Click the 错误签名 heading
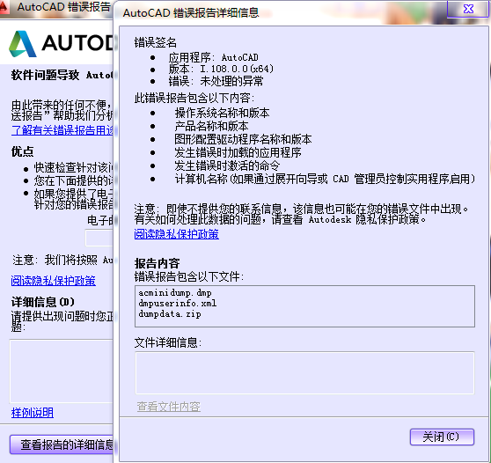The height and width of the screenshot is (463, 491). 156,42
